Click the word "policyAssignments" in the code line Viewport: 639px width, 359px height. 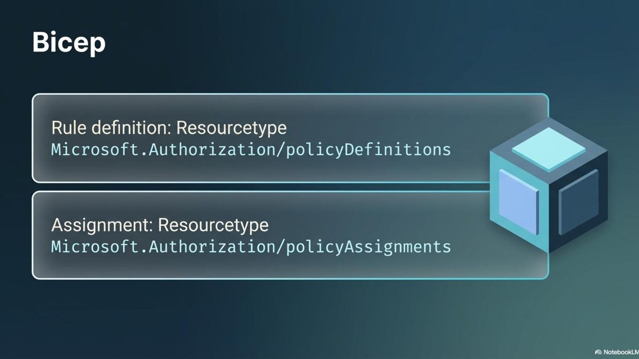click(368, 247)
